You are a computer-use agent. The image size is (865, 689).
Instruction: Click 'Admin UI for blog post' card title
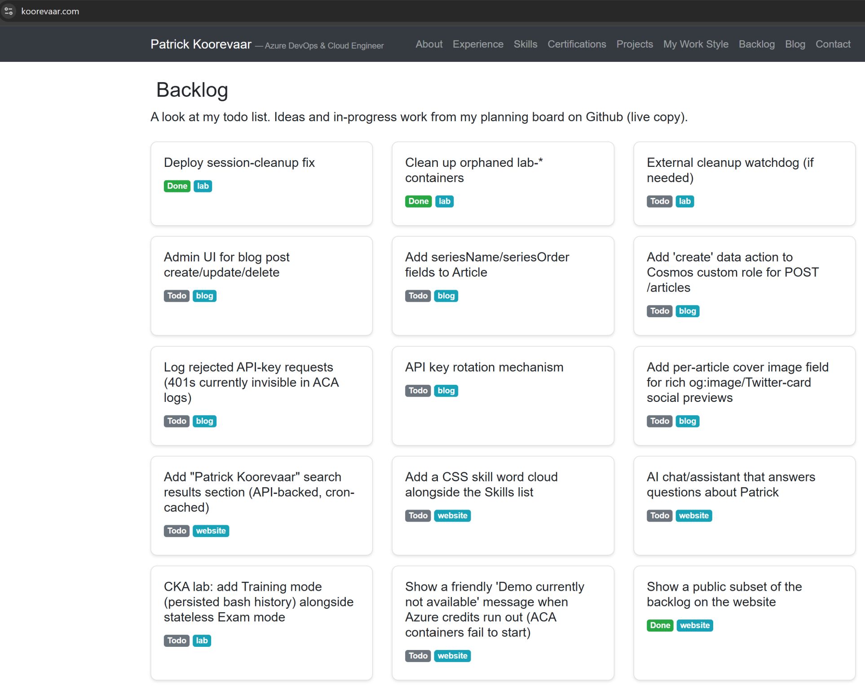(x=227, y=265)
